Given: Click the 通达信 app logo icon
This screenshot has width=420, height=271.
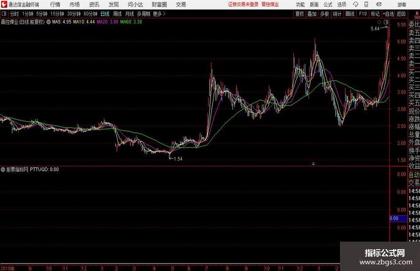Looking at the screenshot, I should [4, 4].
